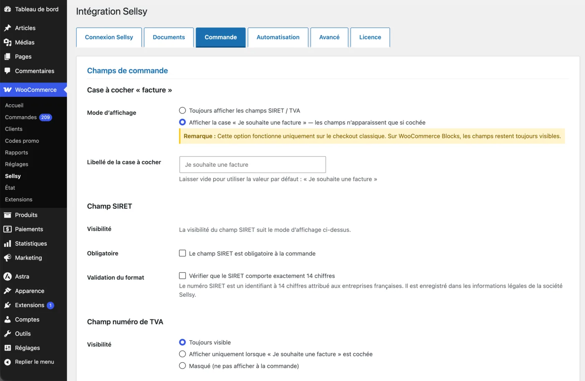Select 'Afficher la case Je souhaite une facture' option
The width and height of the screenshot is (585, 381).
[x=183, y=123]
